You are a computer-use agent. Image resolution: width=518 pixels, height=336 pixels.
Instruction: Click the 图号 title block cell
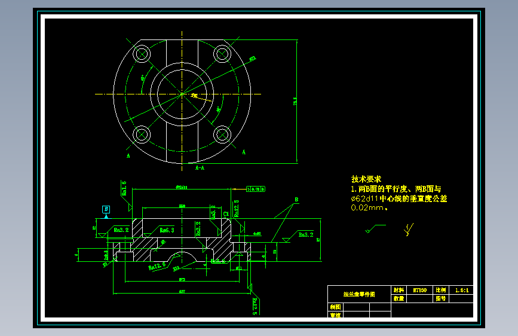point(441,298)
